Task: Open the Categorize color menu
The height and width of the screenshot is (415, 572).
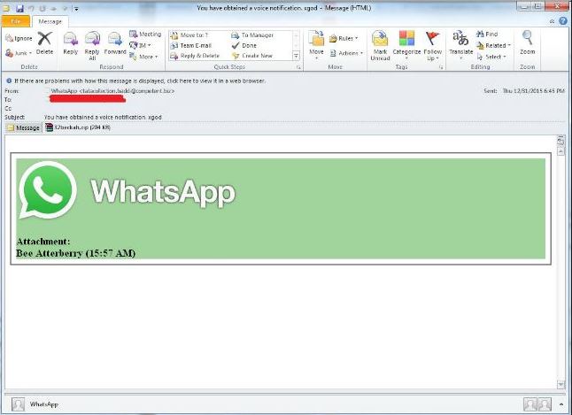Action: click(x=406, y=45)
